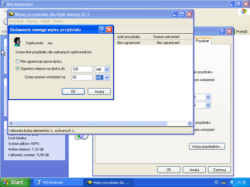Click the disk icon in the Wpisy przydziału title bar
250x187 pixels.
coord(11,14)
